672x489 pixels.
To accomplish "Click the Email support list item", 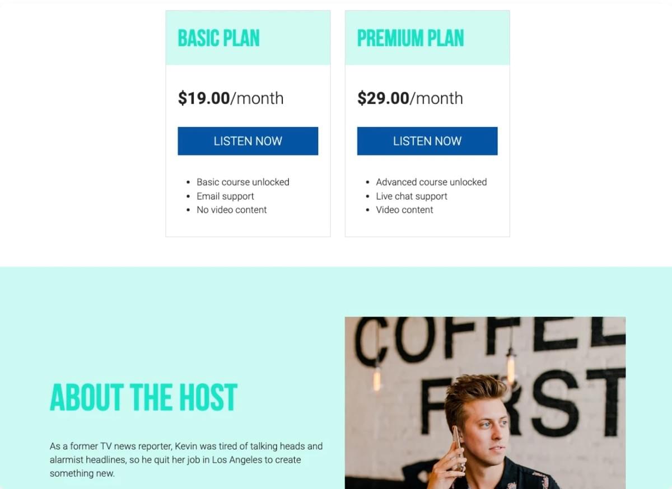I will 225,196.
